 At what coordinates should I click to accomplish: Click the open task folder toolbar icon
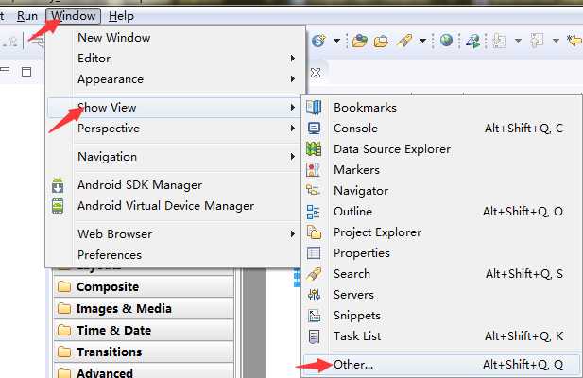click(381, 41)
